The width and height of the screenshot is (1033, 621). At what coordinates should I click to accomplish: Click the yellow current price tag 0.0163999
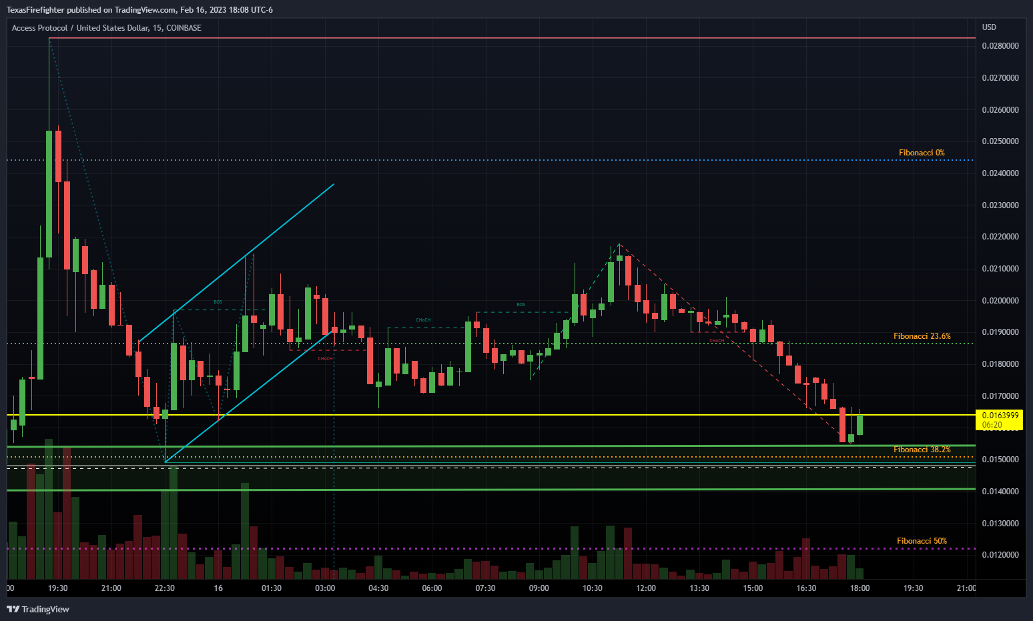click(1000, 415)
